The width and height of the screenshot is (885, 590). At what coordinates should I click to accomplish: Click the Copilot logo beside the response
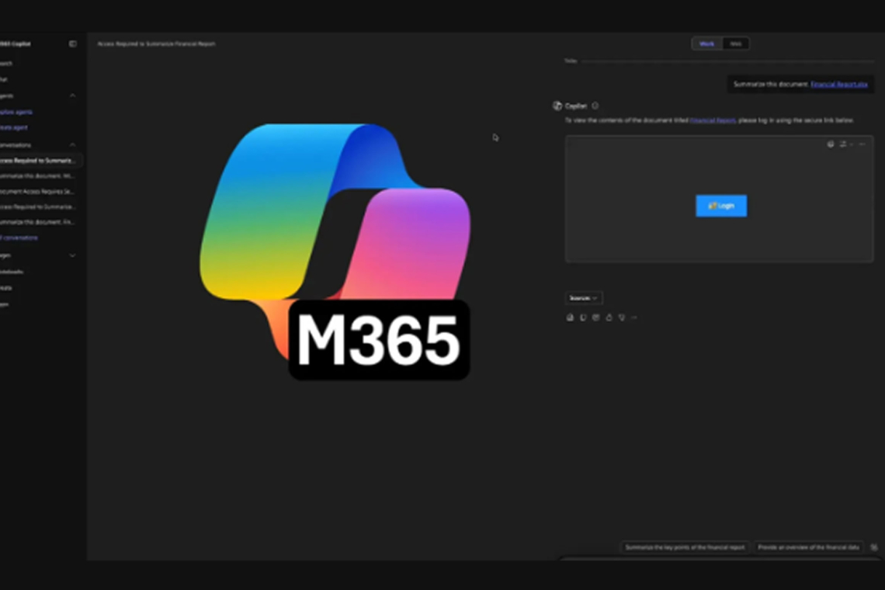coord(557,105)
